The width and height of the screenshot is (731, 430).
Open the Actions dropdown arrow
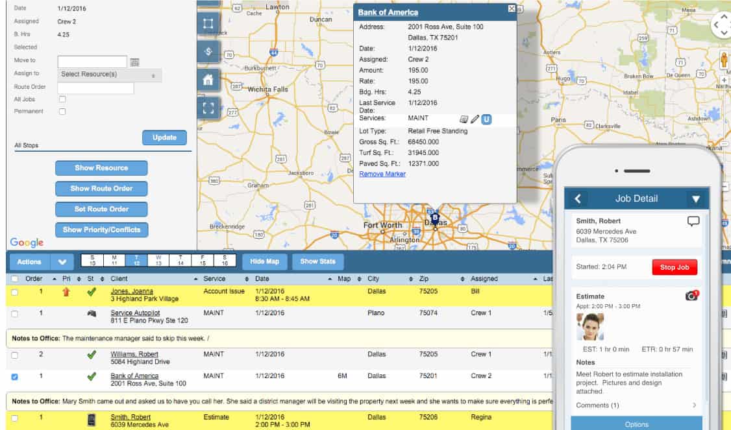(62, 262)
